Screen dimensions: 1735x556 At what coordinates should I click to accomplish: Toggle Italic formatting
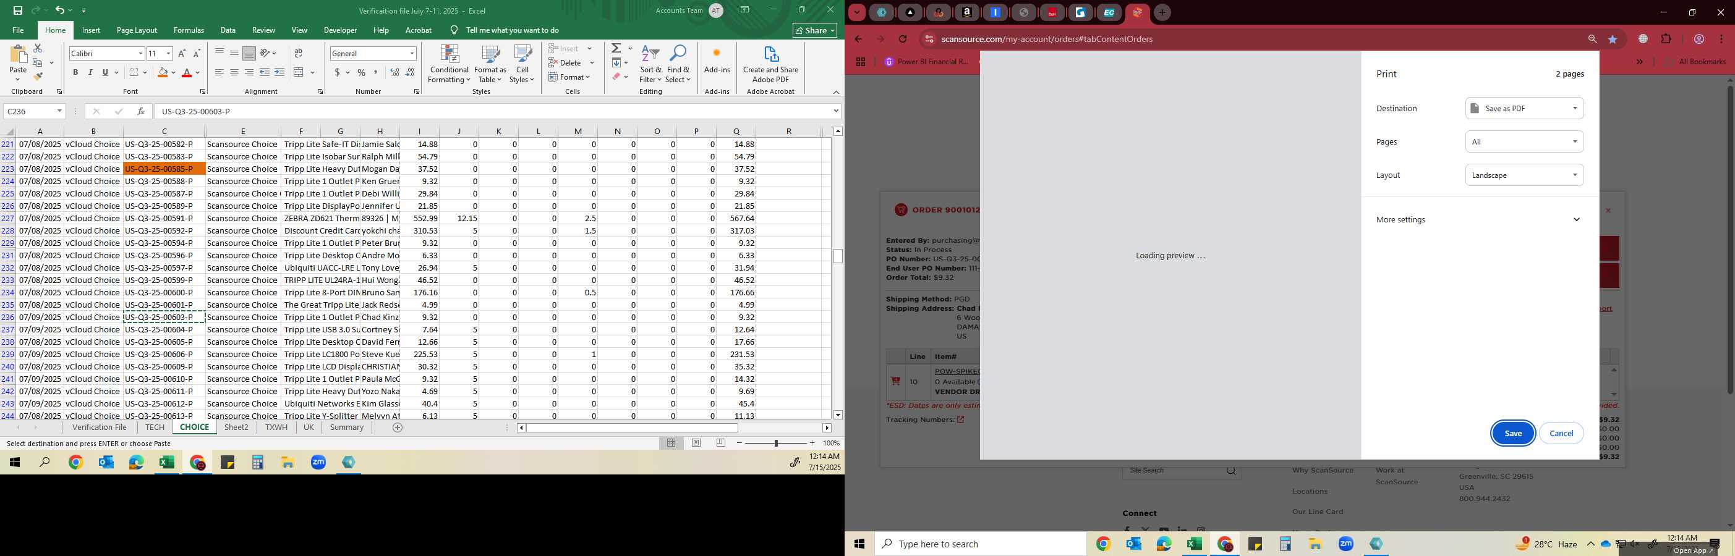(90, 72)
